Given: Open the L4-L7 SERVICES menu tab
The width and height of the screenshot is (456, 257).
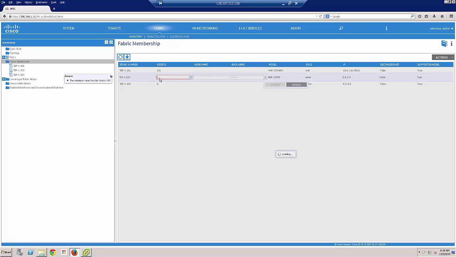Looking at the screenshot, I should [250, 28].
